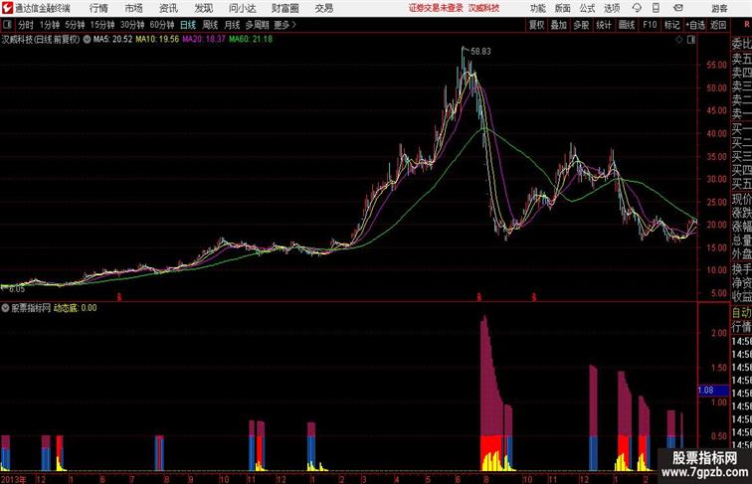Open dropdown arrow beside 股票指标网 indicator
Image resolution: width=752 pixels, height=484 pixels.
point(5,308)
